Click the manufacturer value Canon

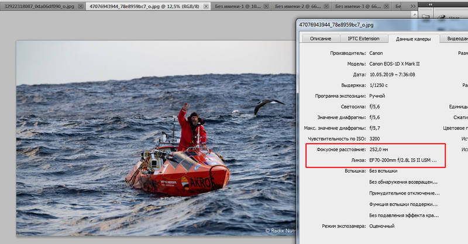tap(376, 53)
